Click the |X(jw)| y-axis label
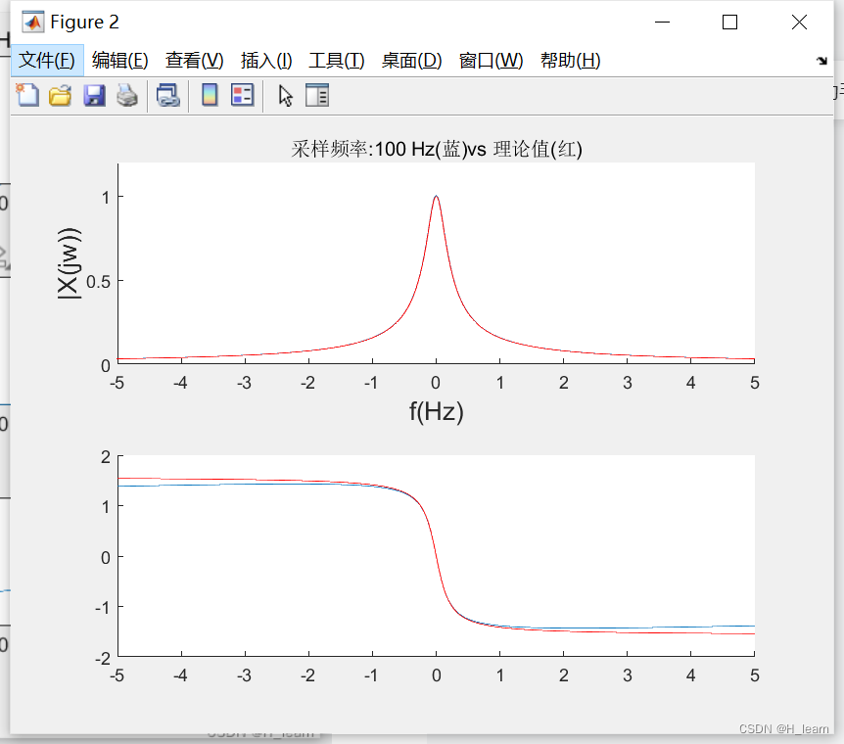 pyautogui.click(x=70, y=263)
